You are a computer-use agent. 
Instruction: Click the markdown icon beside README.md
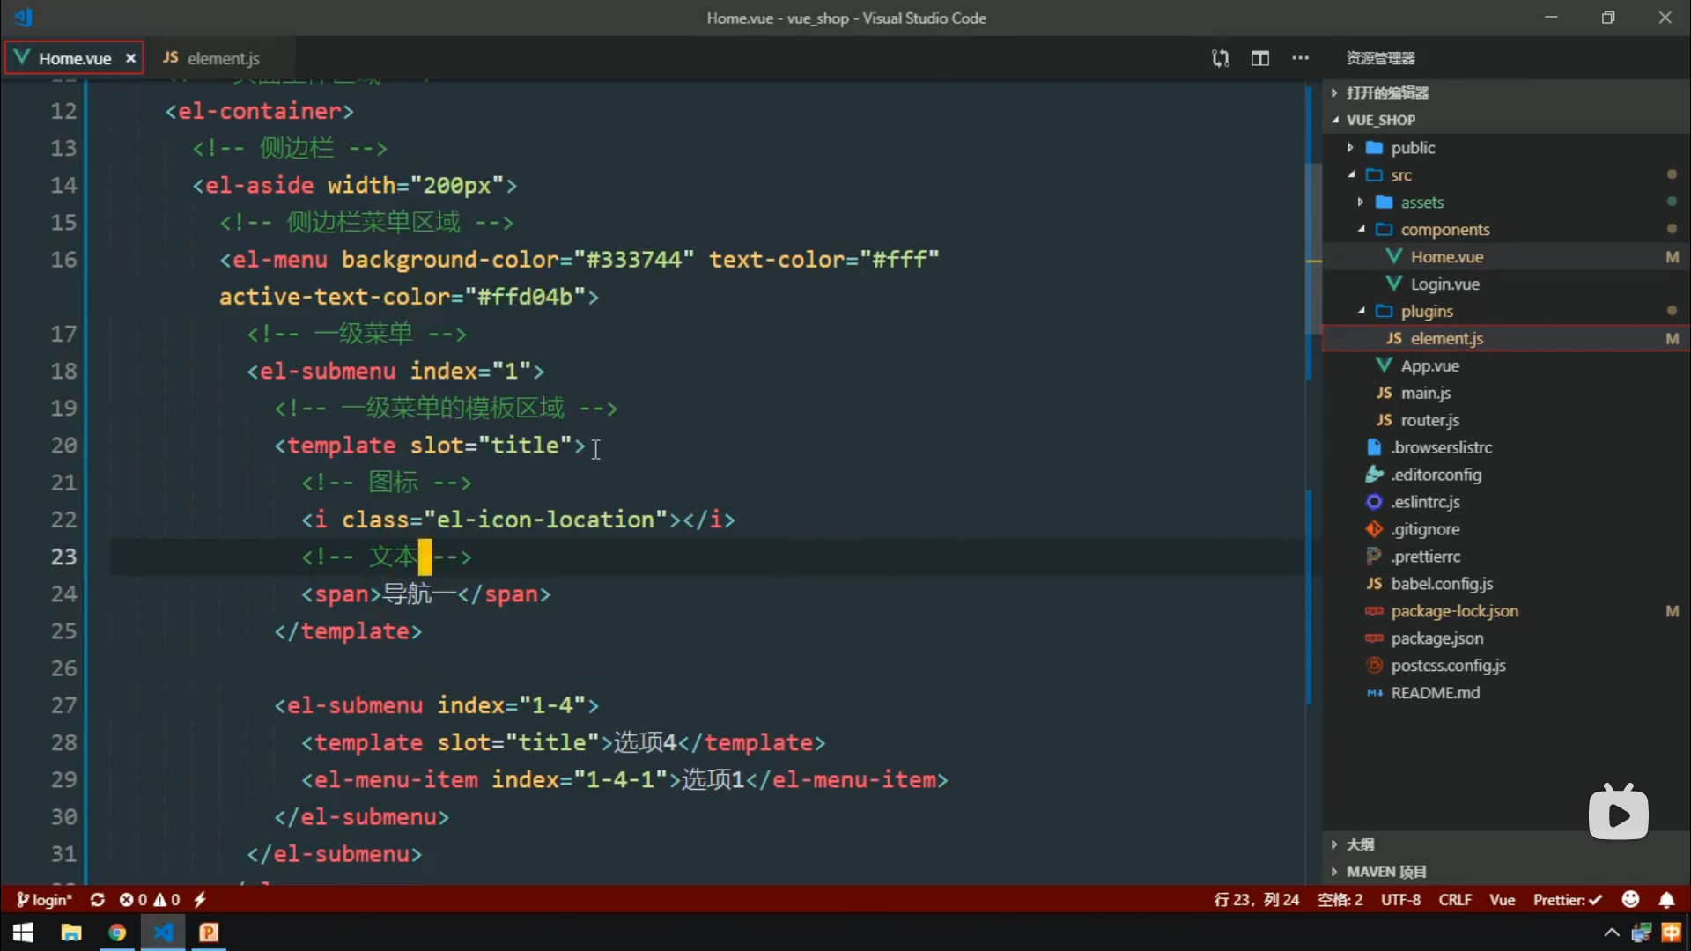pyautogui.click(x=1374, y=693)
